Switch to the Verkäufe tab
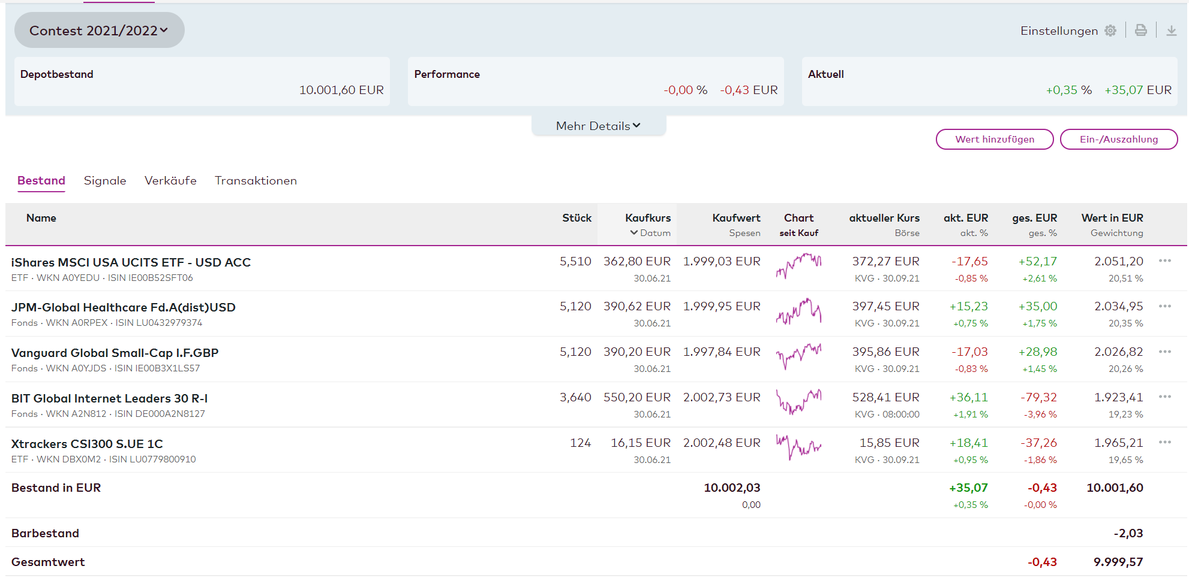This screenshot has height=581, width=1189. click(170, 181)
